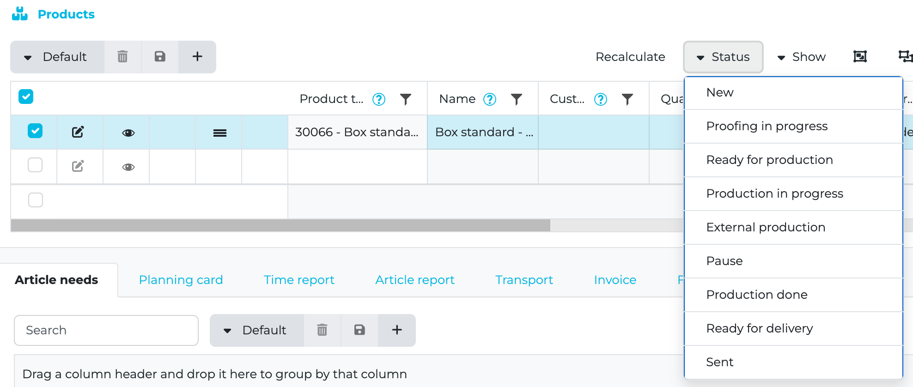
Task: Switch to the Planning card tab
Action: (x=181, y=280)
